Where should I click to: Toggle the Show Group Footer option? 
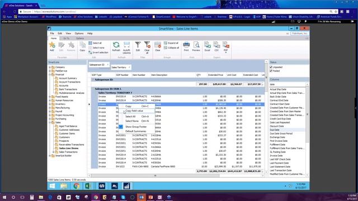tap(136, 127)
